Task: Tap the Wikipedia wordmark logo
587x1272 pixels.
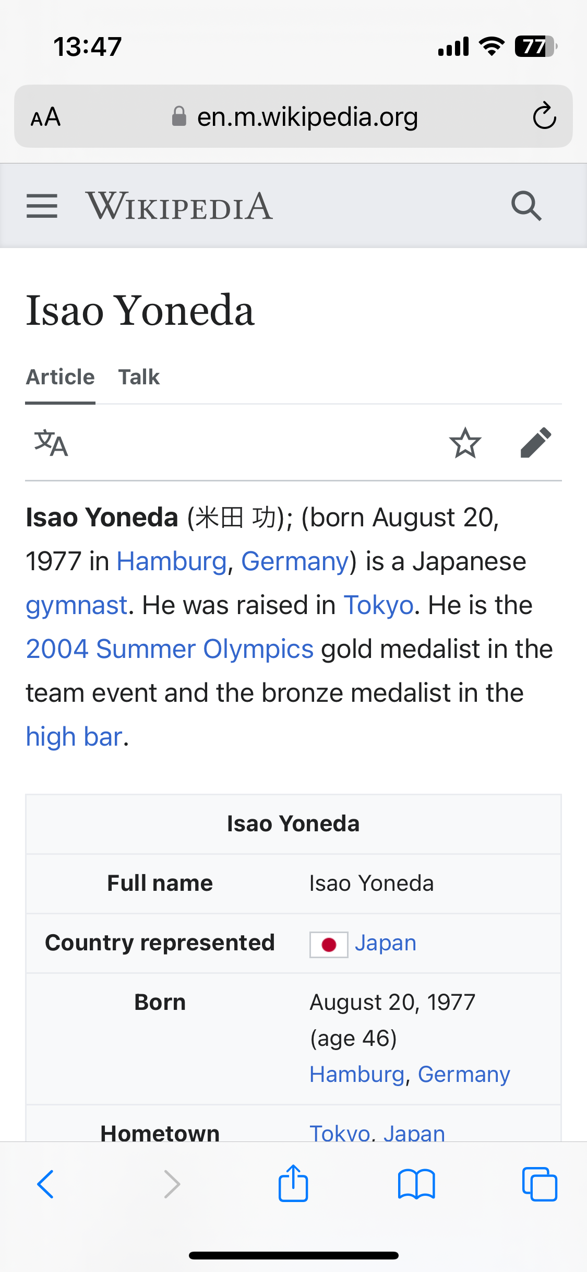Action: pos(179,206)
